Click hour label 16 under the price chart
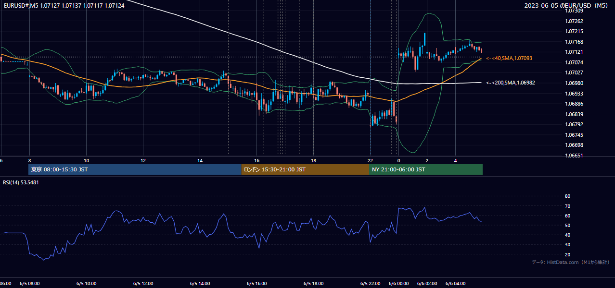The height and width of the screenshot is (288, 615). tap(256, 160)
